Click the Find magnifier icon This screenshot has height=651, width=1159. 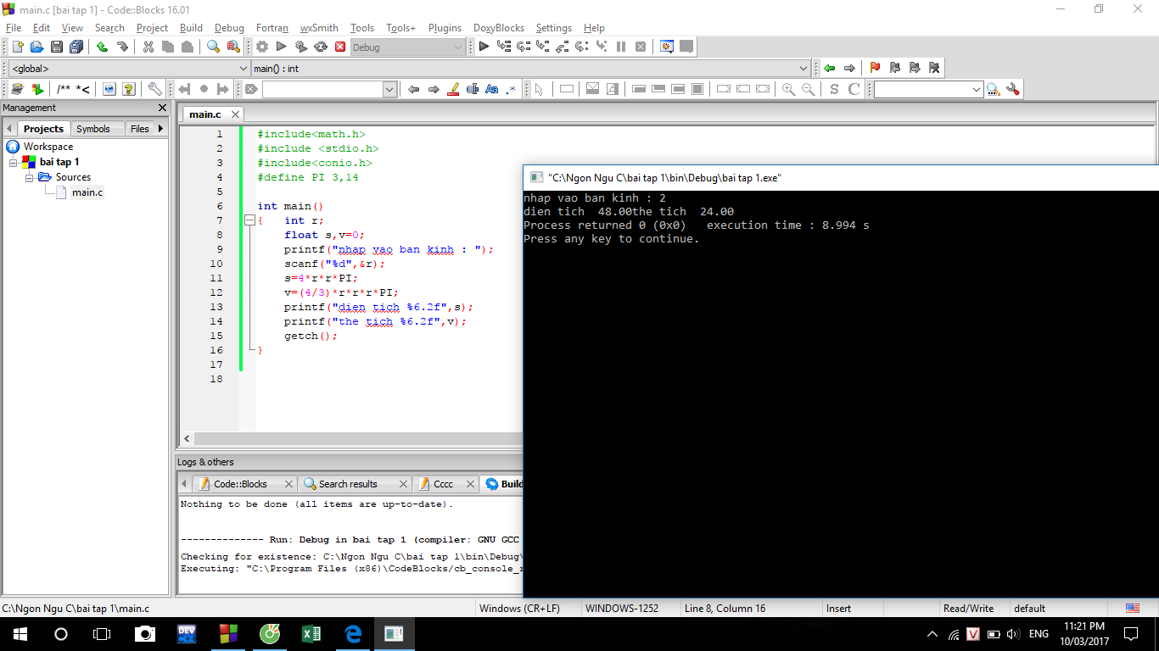point(213,47)
